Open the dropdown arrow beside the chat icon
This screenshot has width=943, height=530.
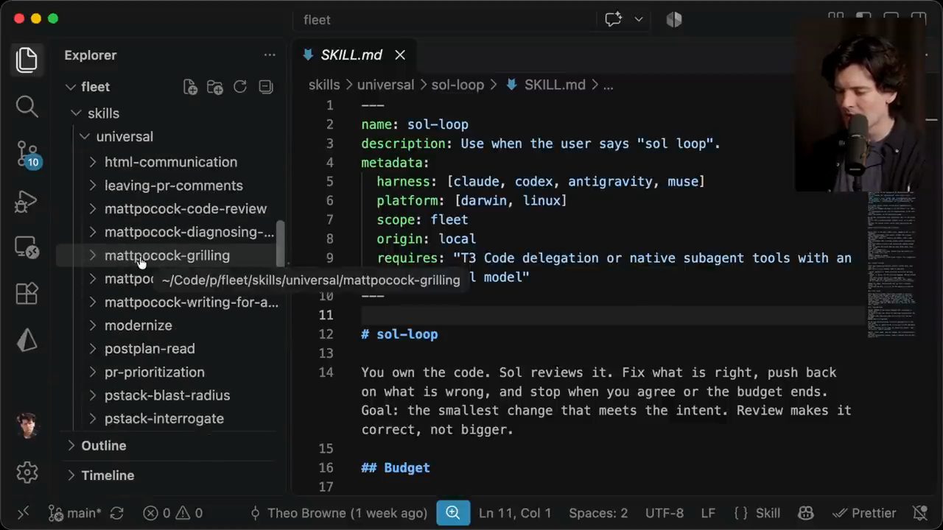click(638, 20)
